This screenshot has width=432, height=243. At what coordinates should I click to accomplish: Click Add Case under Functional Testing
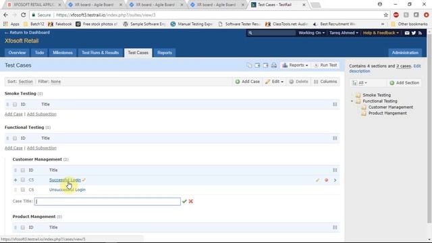pyautogui.click(x=13, y=148)
